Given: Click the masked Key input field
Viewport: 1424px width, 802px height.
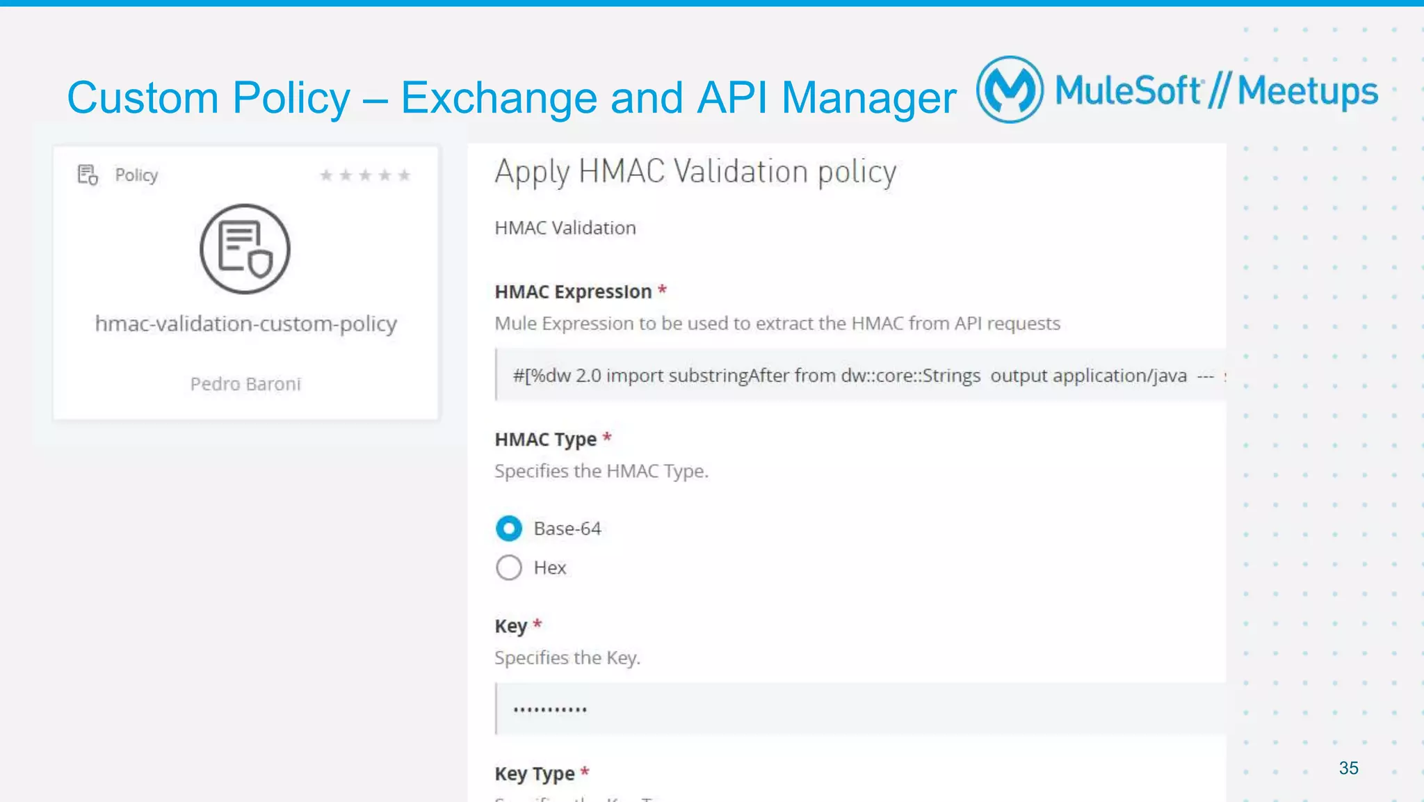Looking at the screenshot, I should [x=861, y=709].
